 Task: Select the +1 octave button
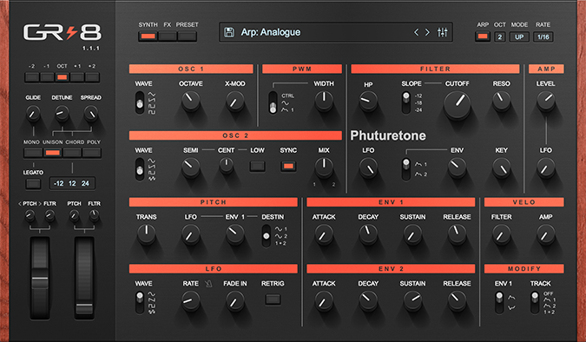click(77, 77)
